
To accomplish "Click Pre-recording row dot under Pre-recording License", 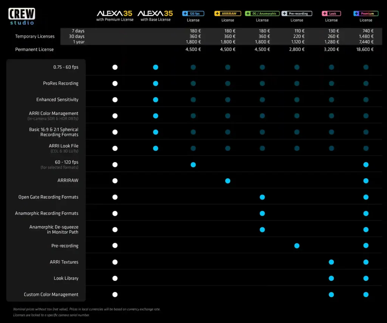I will tap(297, 246).
